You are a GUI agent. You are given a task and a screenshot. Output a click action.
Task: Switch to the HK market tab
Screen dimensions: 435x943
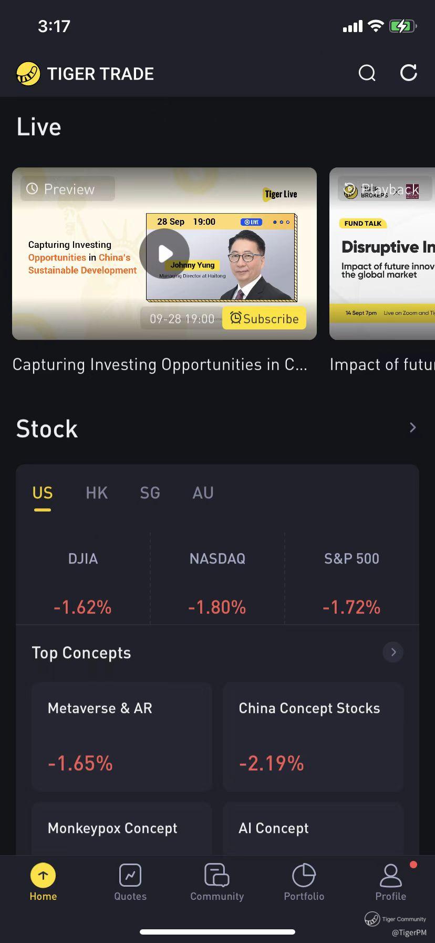pyautogui.click(x=97, y=493)
